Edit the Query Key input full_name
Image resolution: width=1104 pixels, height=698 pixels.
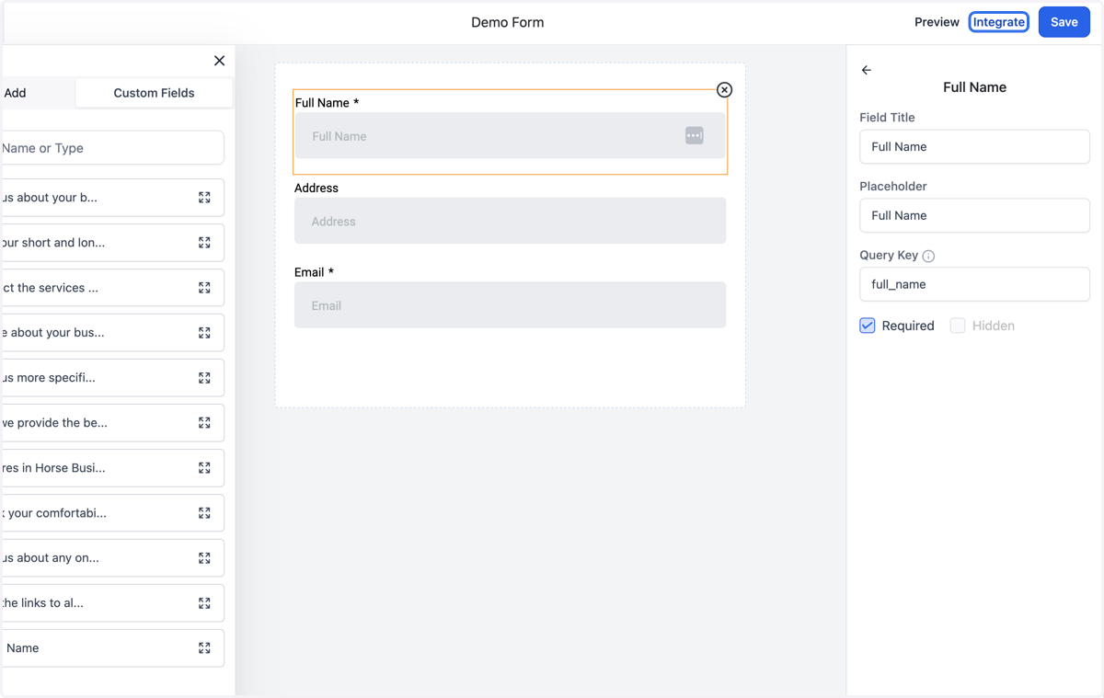[974, 284]
